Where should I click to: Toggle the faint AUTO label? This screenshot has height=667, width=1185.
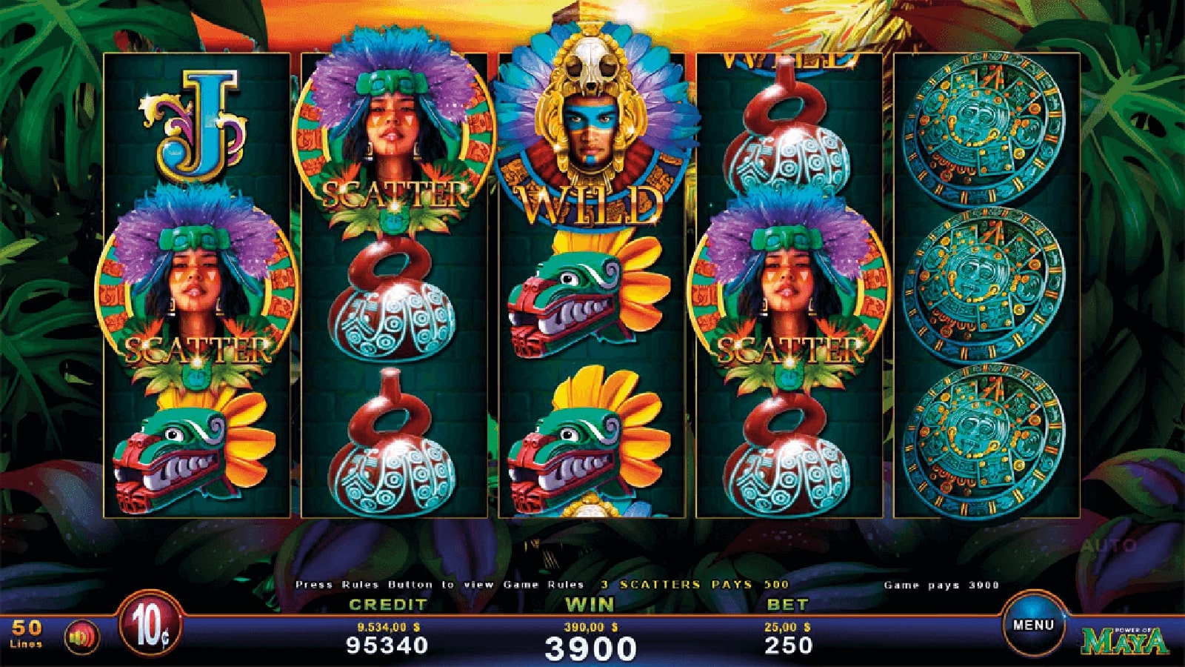pyautogui.click(x=1108, y=546)
